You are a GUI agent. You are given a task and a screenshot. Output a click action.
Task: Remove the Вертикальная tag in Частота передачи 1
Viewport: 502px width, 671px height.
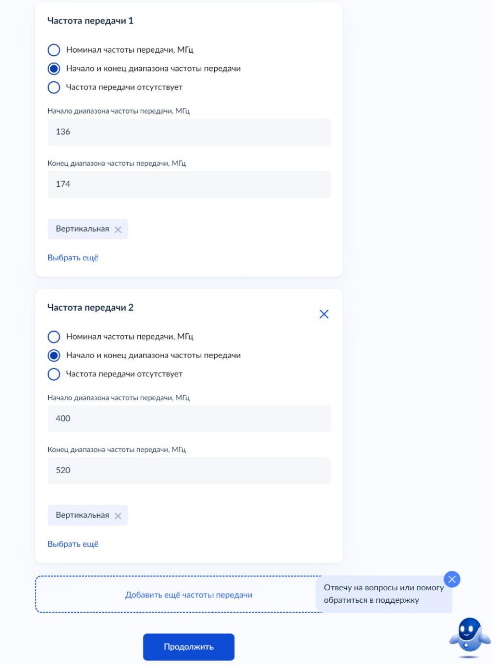coord(118,229)
